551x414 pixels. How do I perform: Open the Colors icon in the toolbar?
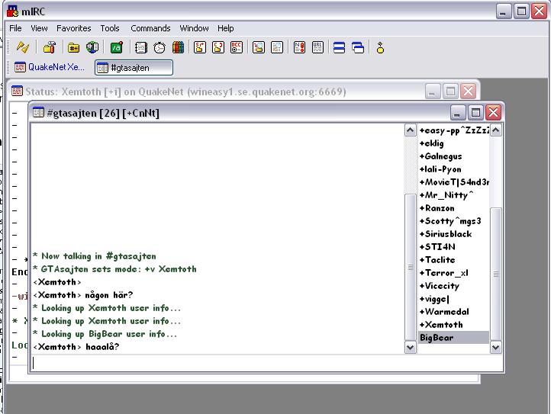click(178, 47)
